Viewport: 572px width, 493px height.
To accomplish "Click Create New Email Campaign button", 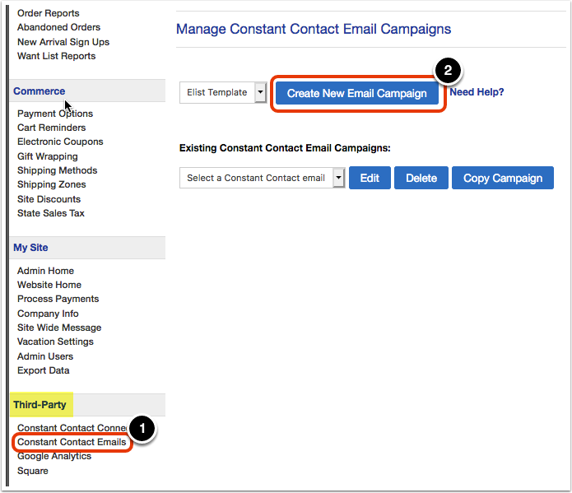I will 356,94.
